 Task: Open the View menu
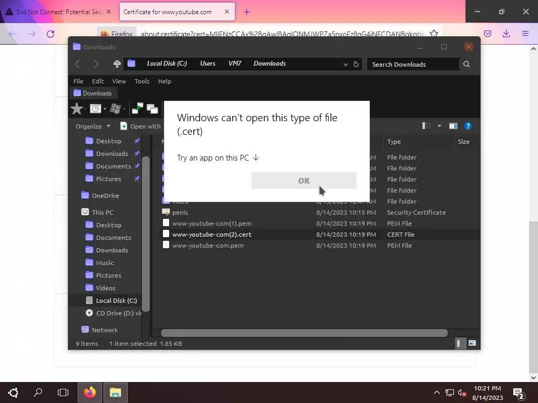click(x=119, y=81)
